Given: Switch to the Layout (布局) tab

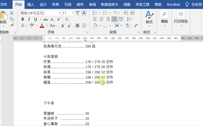Looking at the screenshot, I should (x=55, y=5).
